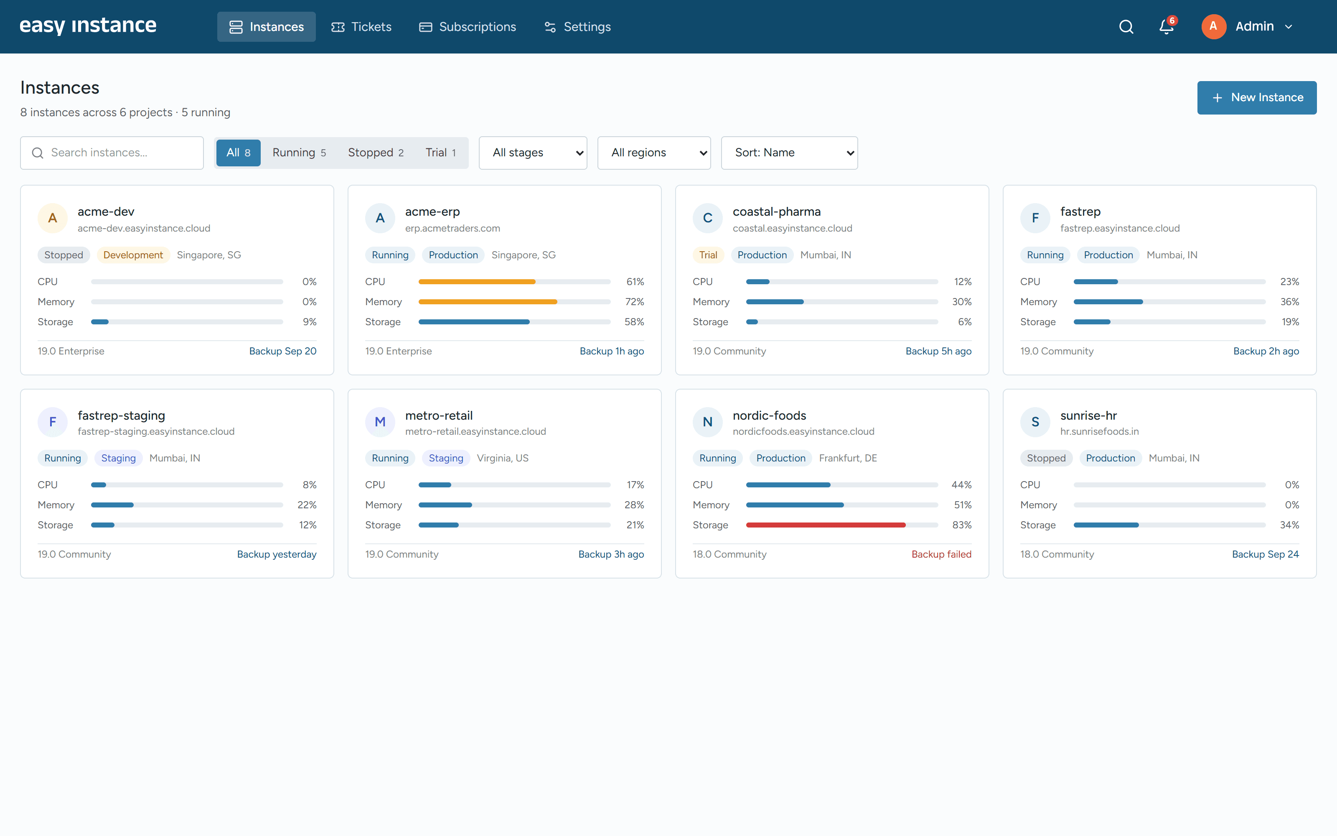The height and width of the screenshot is (836, 1337).
Task: Go to the Instances nav tab
Action: click(x=266, y=26)
